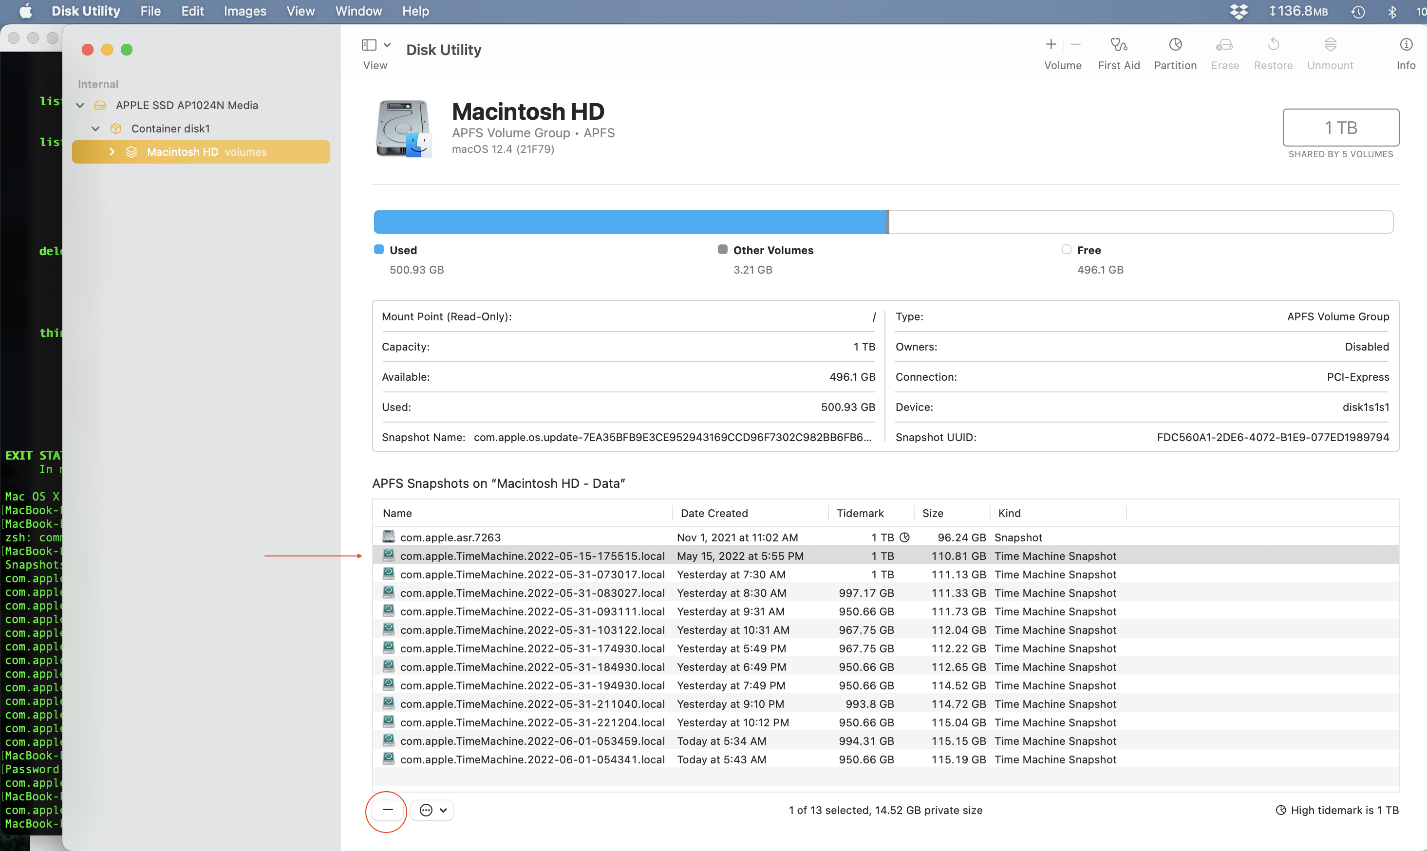
Task: Click the Info toolbar icon
Action: [1406, 45]
